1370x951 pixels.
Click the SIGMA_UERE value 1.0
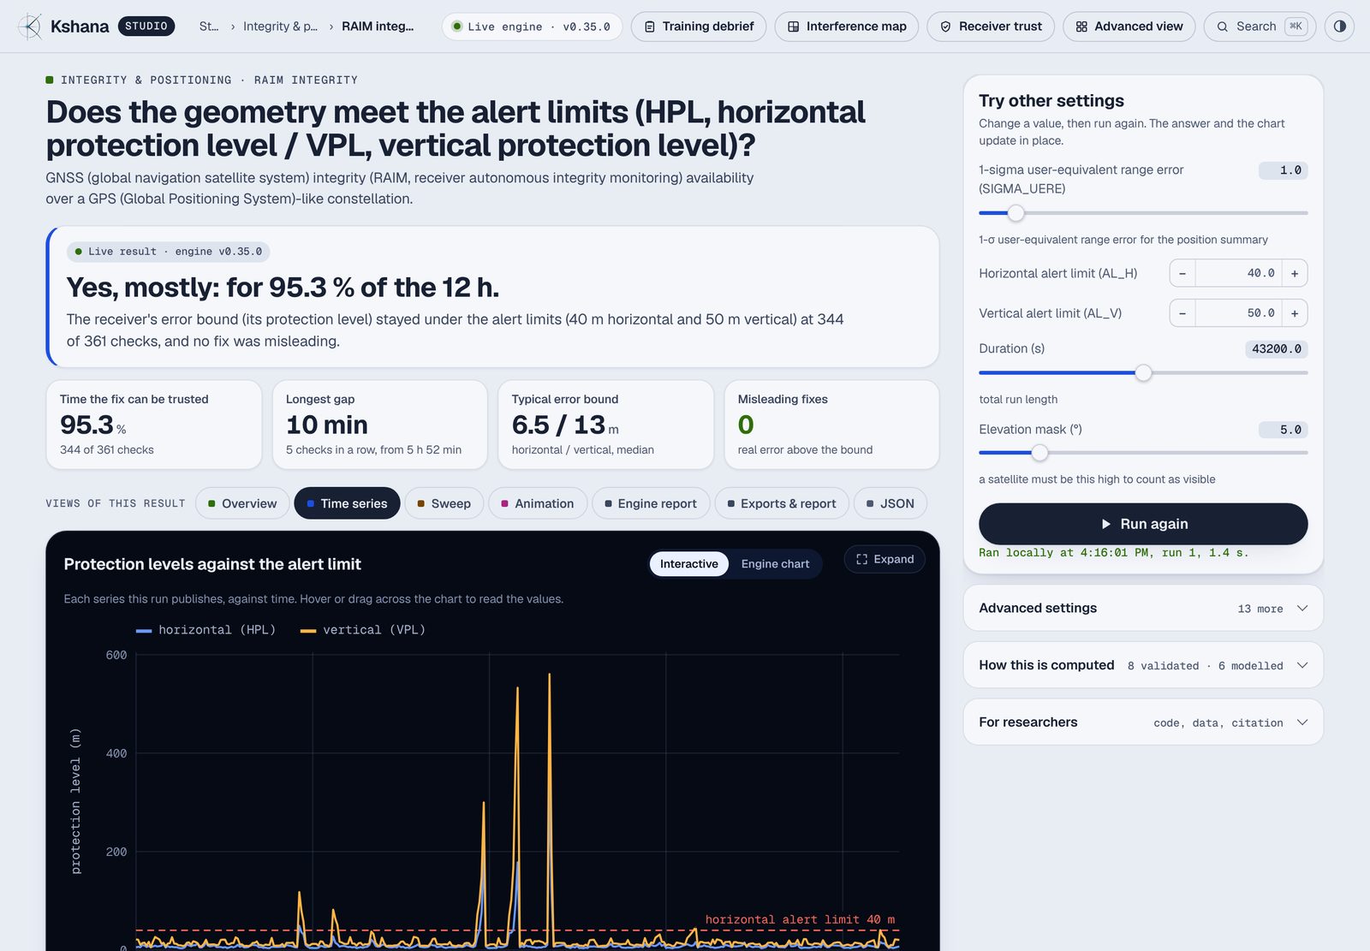point(1284,170)
